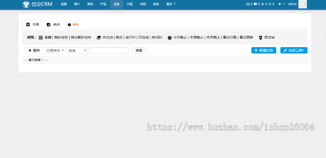The height and width of the screenshot is (158, 326).
Task: Show 最近更新 tasks
Action: coord(246,37)
